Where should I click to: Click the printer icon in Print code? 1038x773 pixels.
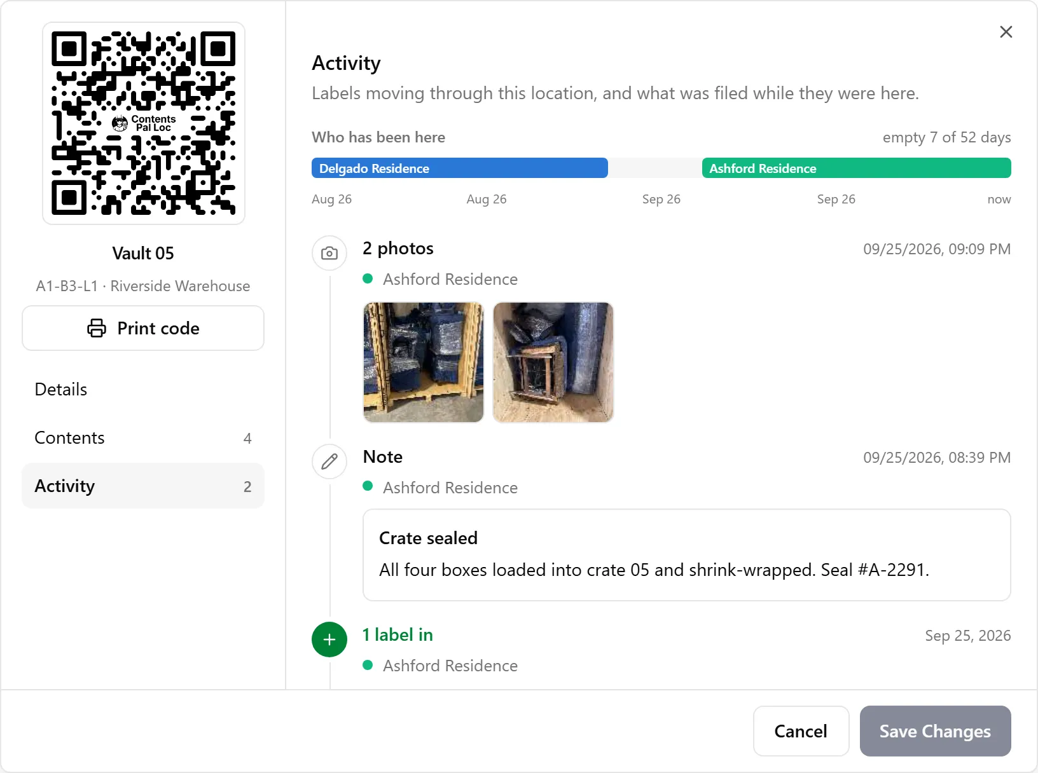[x=97, y=328]
